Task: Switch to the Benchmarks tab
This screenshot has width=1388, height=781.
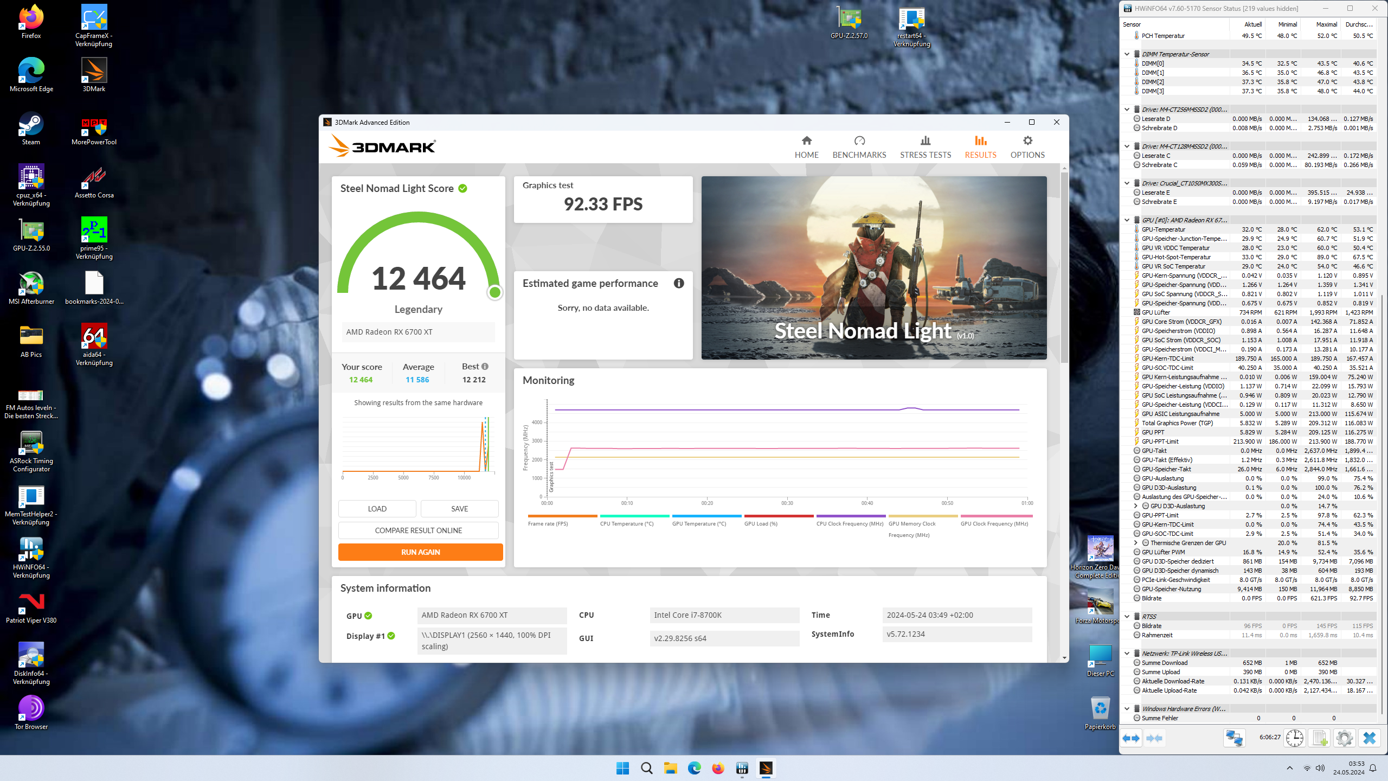Action: (x=859, y=147)
